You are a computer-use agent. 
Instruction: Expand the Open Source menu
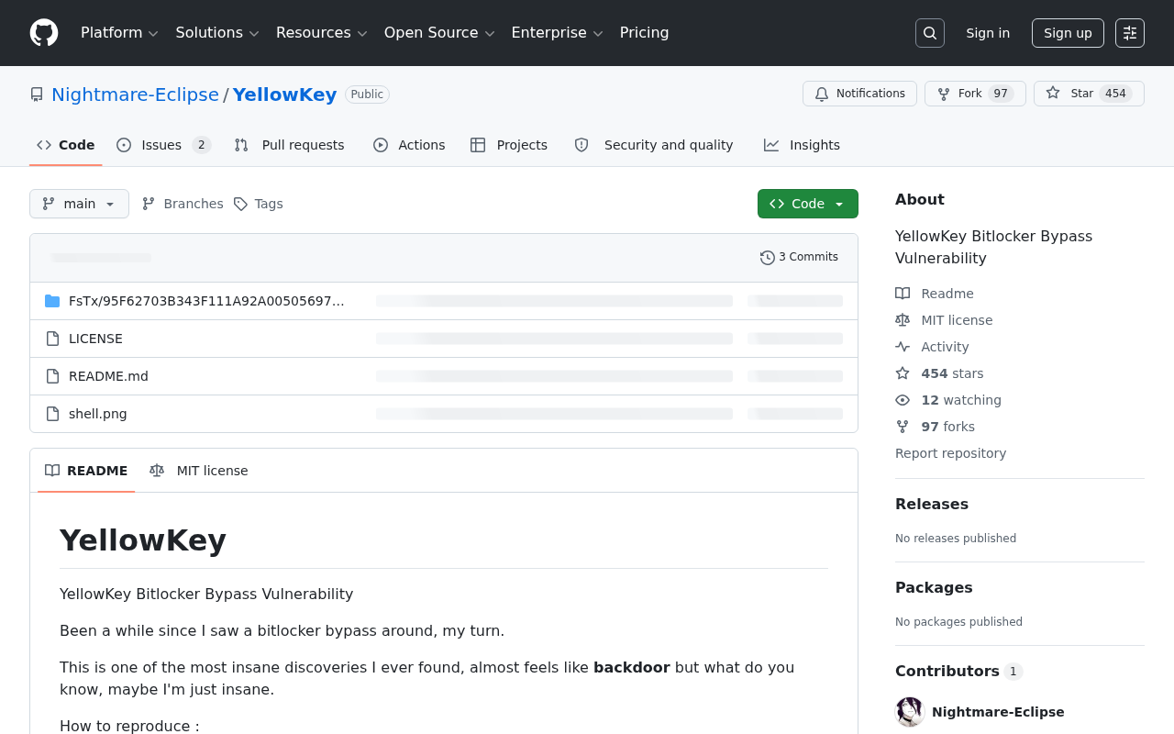tap(439, 33)
